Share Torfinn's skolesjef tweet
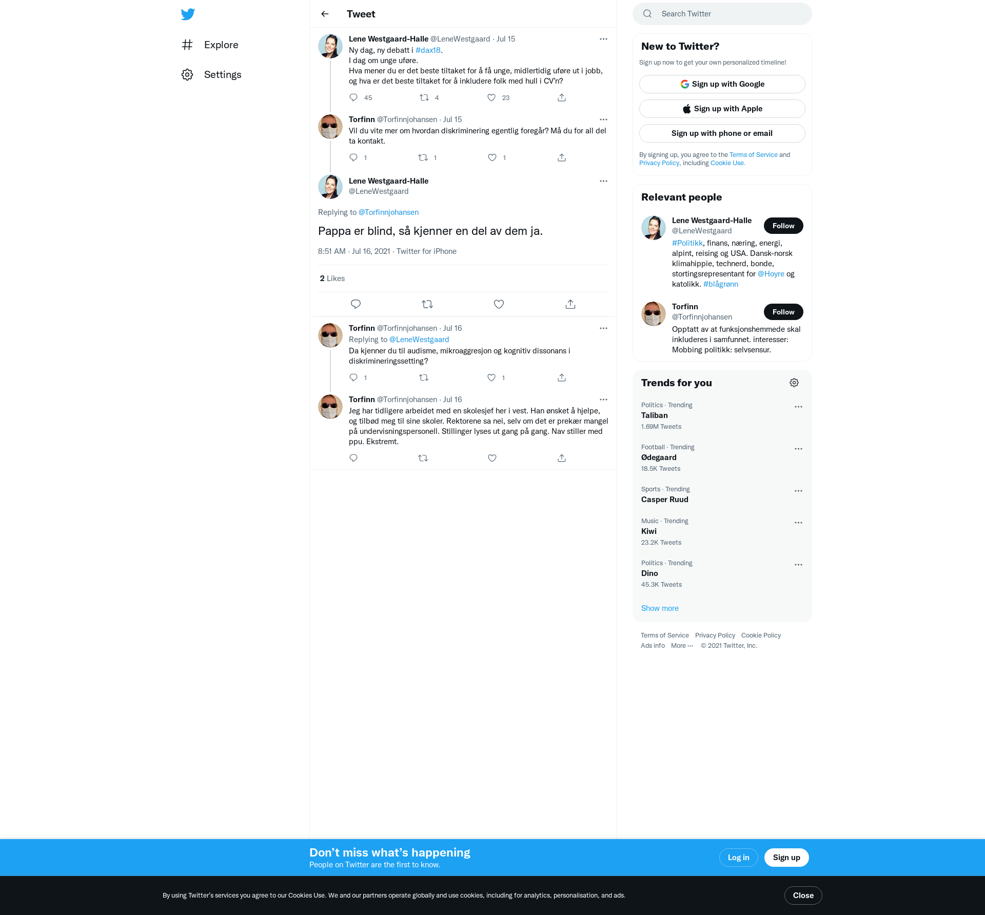The width and height of the screenshot is (985, 915). (562, 458)
